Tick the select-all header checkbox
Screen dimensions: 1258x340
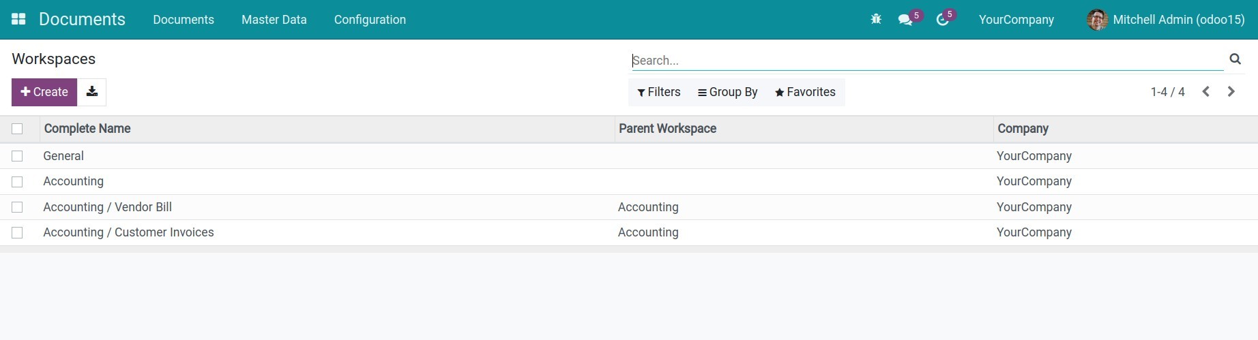coord(17,129)
